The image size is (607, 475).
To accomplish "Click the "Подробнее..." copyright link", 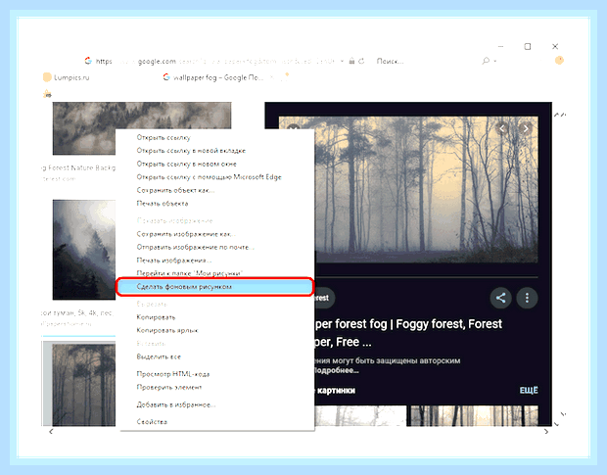I will pos(336,370).
